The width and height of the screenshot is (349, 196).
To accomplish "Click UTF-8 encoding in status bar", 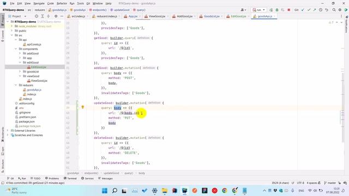I will click(300, 183).
